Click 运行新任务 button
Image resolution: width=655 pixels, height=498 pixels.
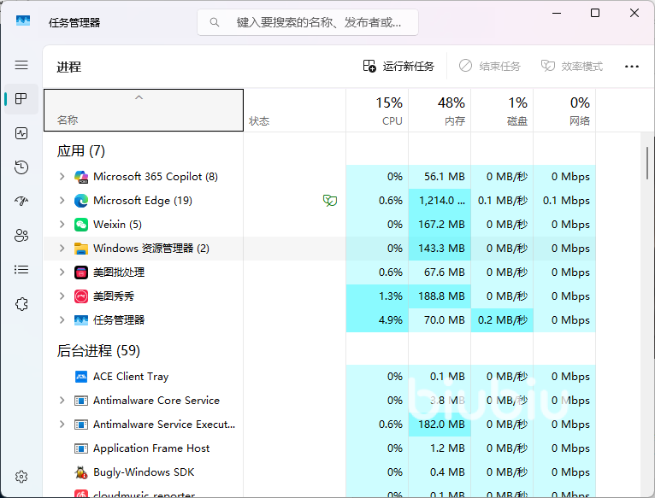pos(398,67)
